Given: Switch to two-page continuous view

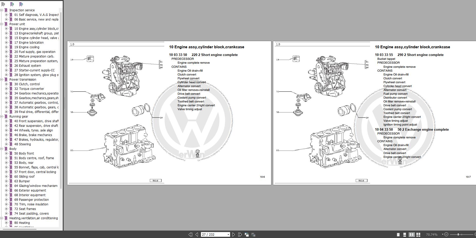Looking at the screenshot, I should pos(418,234).
